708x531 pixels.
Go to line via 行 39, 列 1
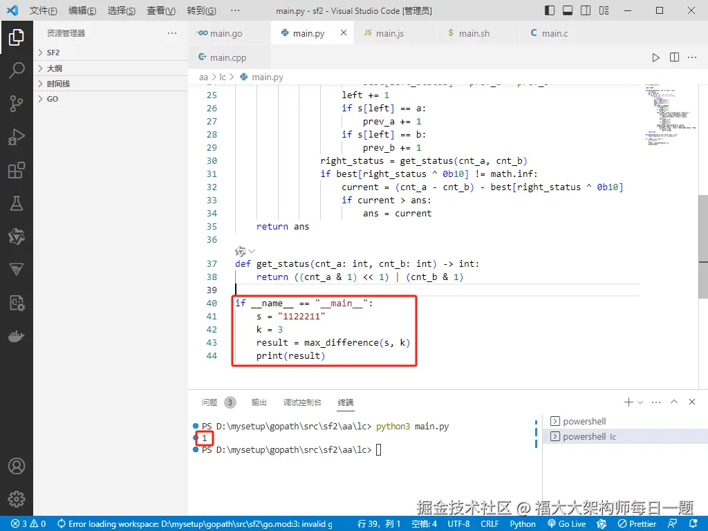(x=378, y=524)
